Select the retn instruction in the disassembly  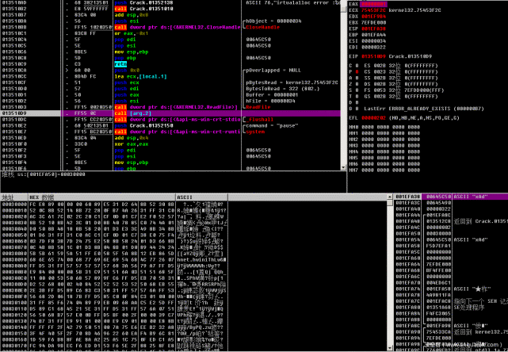pyautogui.click(x=120, y=64)
